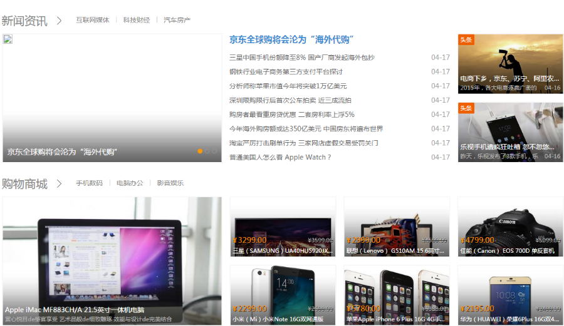
Task: Click the broken image icon in news carousel
Action: pyautogui.click(x=8, y=39)
